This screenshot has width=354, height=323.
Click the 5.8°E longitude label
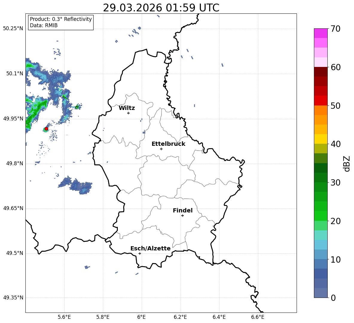103,317
